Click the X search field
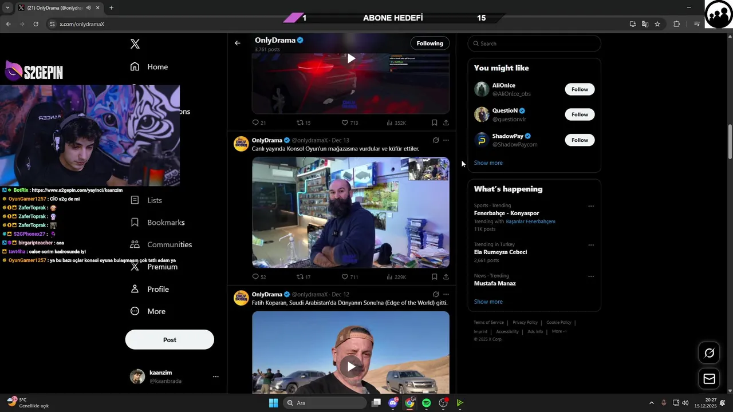This screenshot has width=733, height=412. click(534, 43)
